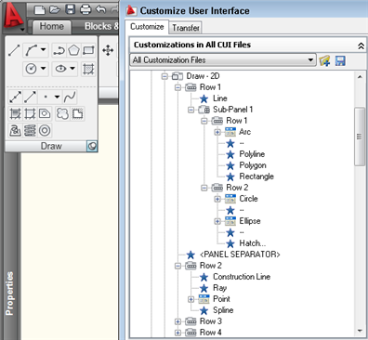Viewport: 368px width, 340px height.
Task: Select the Polygon command in tree
Action: click(x=253, y=165)
